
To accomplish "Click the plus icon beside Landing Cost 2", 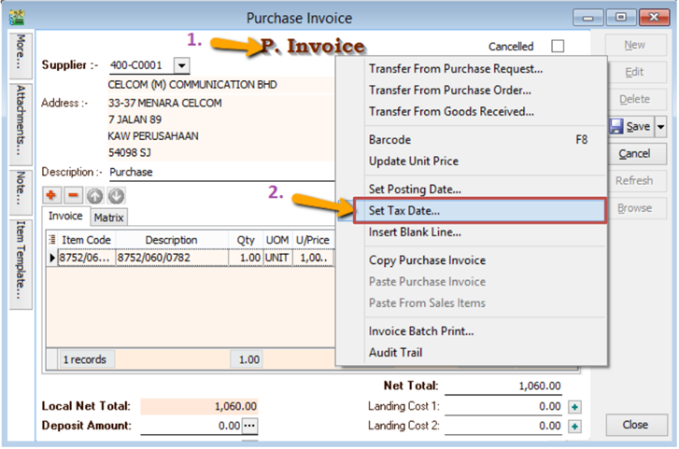I will pos(575,426).
